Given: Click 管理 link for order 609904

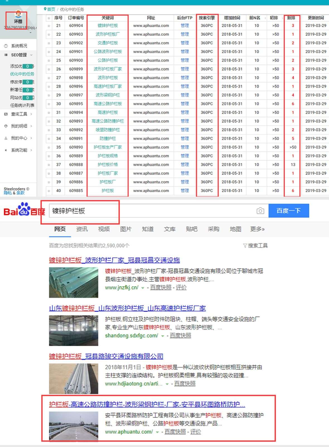Looking at the screenshot, I should point(185,26).
